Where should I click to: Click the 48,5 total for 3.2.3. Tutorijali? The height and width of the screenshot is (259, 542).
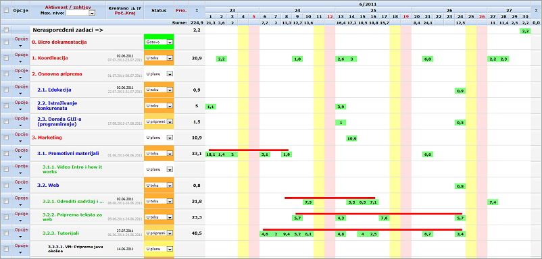tap(197, 233)
